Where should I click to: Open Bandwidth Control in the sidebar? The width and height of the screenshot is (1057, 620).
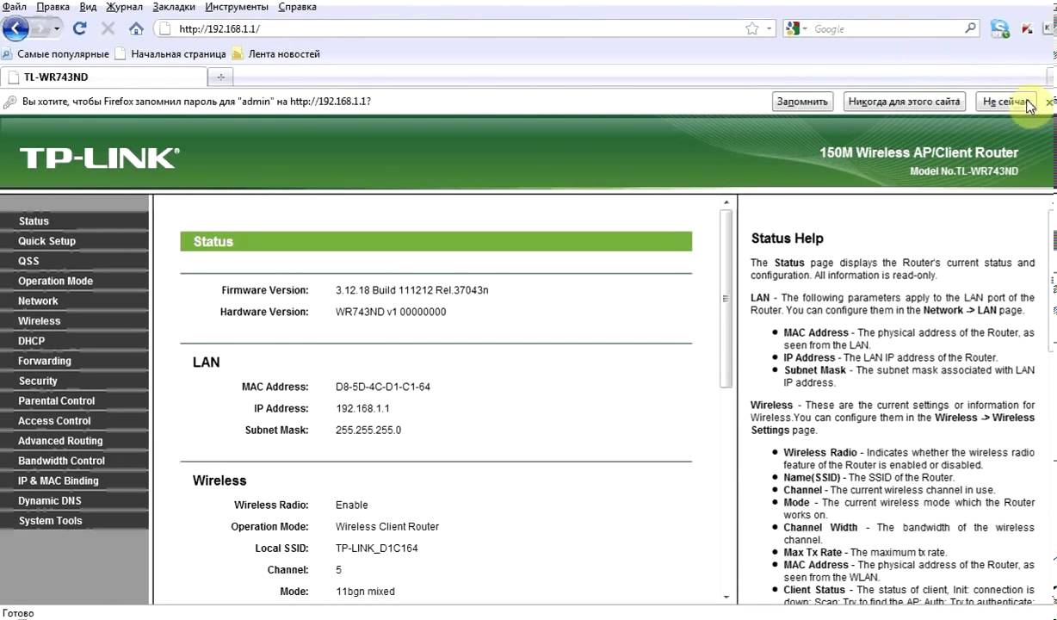[74, 461]
